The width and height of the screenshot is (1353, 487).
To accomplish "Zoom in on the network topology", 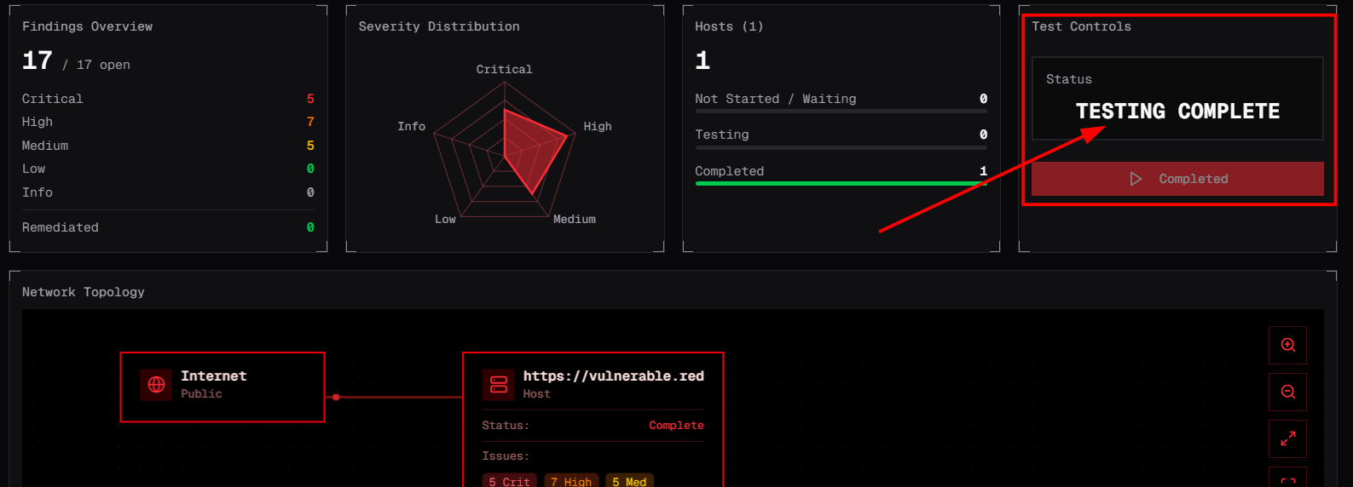I will click(1287, 345).
